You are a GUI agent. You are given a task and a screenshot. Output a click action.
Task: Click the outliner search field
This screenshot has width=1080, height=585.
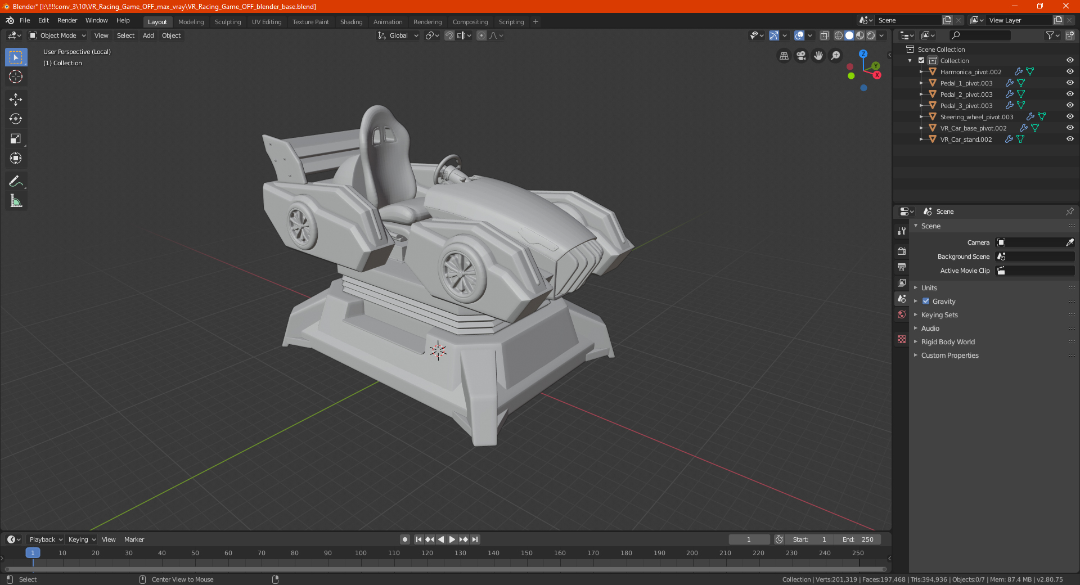click(979, 35)
